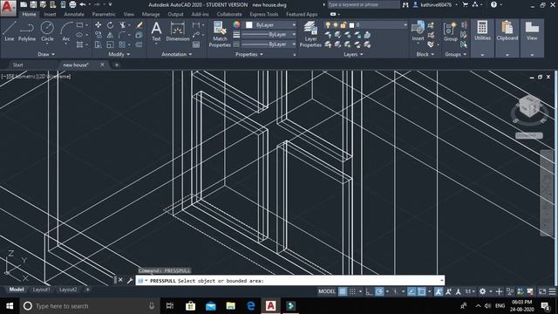Expand the Groups panel

coord(455,54)
